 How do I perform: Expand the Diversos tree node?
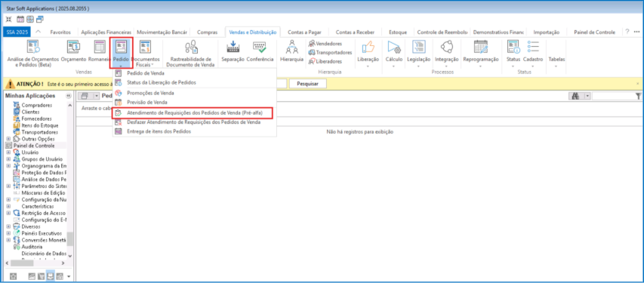pos(8,226)
